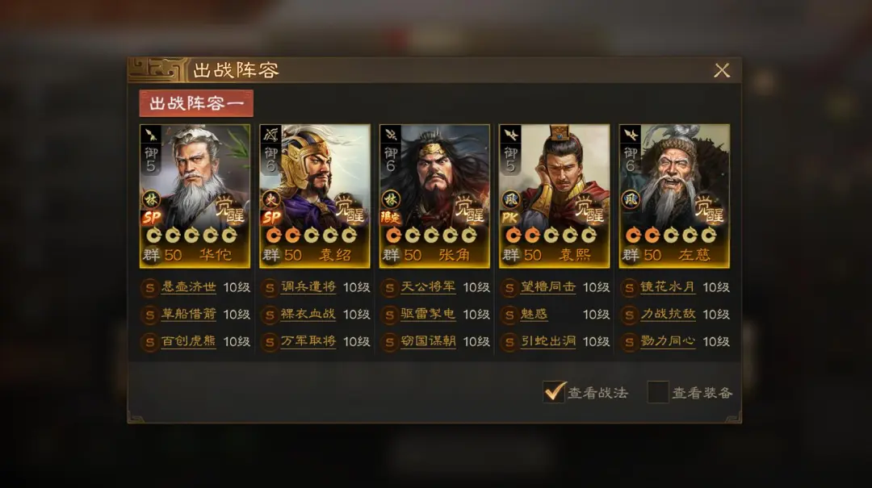Viewport: 872px width, 488px height.
Task: Click S-rank icon beside 镜花水月
Action: coord(629,288)
